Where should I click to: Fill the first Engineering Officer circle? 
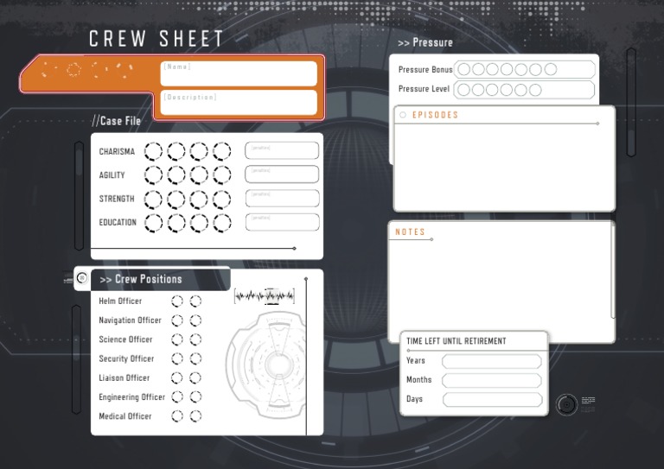pyautogui.click(x=177, y=397)
